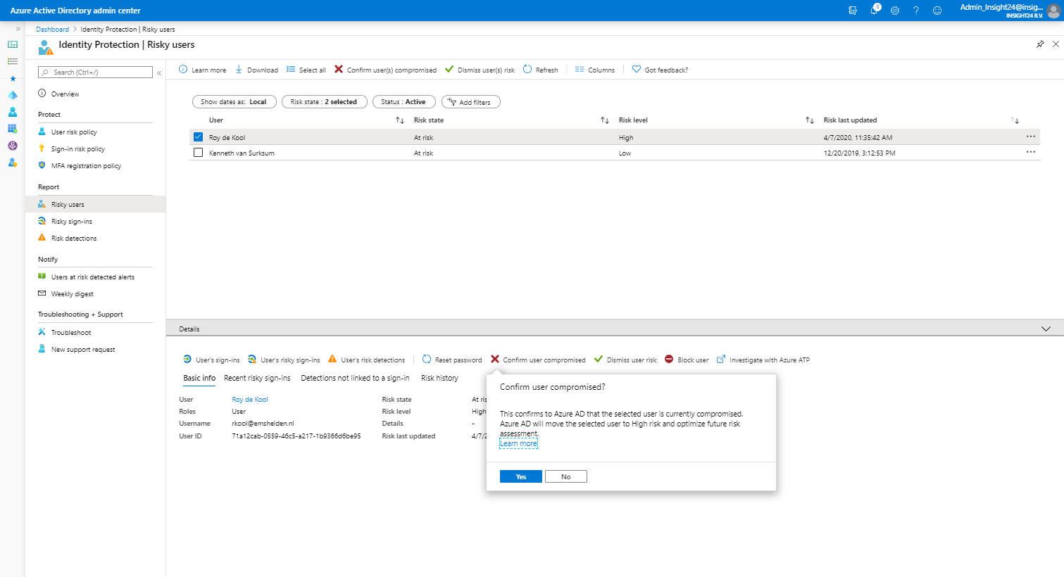Screen dimensions: 1064x577
Task: Click Block user in details toolbar
Action: (x=687, y=360)
